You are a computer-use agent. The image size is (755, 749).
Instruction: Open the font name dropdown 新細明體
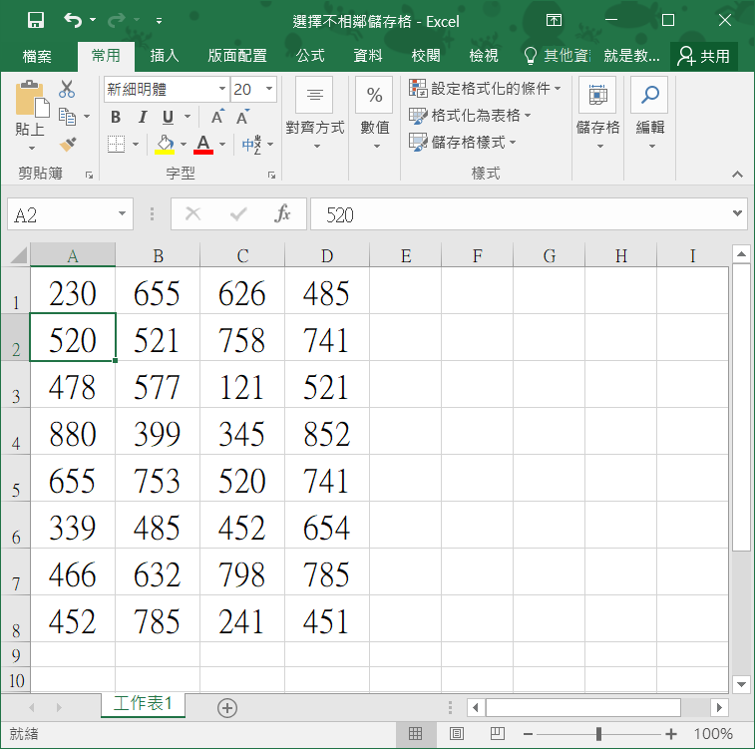221,90
